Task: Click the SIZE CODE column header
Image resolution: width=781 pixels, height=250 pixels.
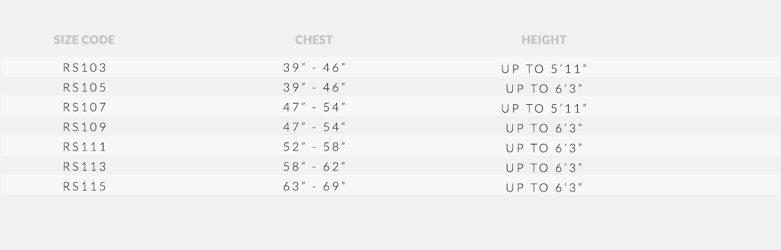Action: tap(84, 40)
